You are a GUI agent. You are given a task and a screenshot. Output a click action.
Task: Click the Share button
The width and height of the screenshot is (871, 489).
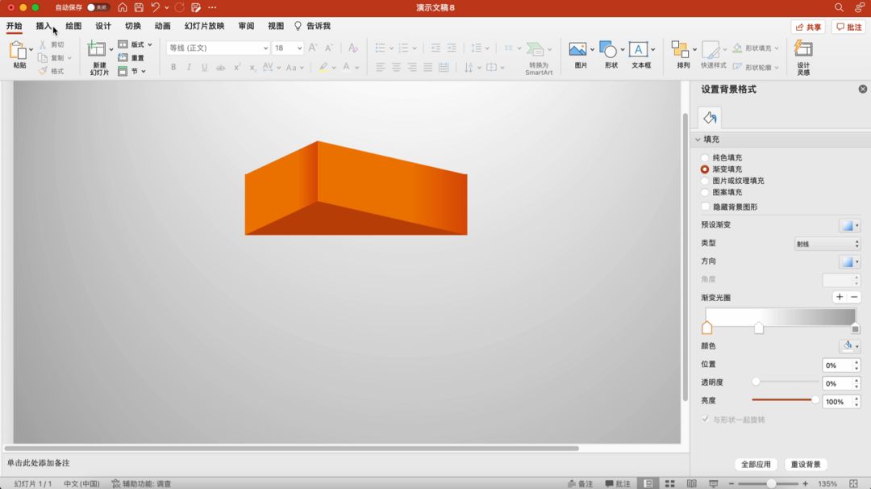(x=808, y=27)
